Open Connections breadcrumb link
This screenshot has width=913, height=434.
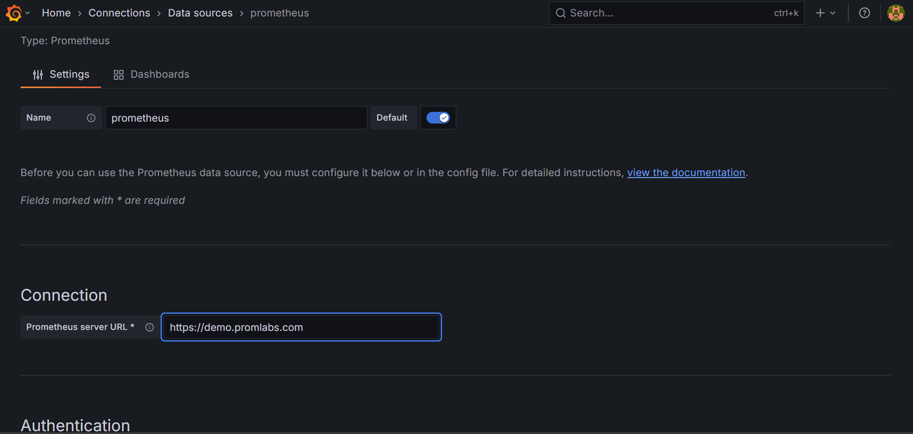pos(119,13)
